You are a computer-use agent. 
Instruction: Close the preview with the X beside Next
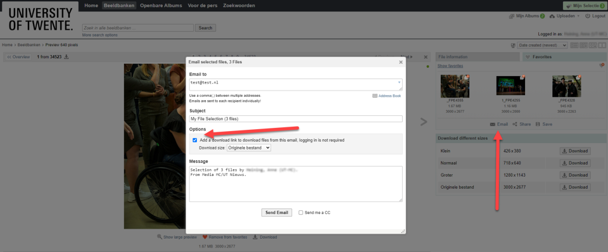click(x=426, y=57)
